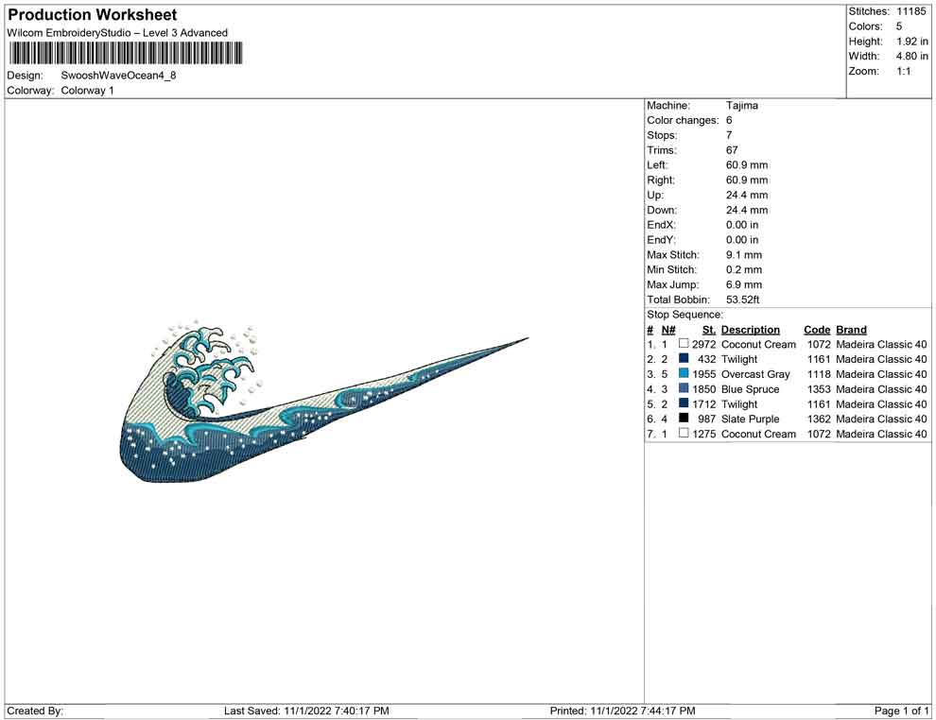
Task: Click 'Page 1 of 1' footer text
Action: pos(901,711)
